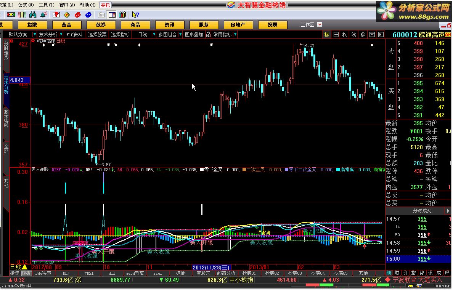Click the grayed clipboard toolbar icon

(101, 15)
